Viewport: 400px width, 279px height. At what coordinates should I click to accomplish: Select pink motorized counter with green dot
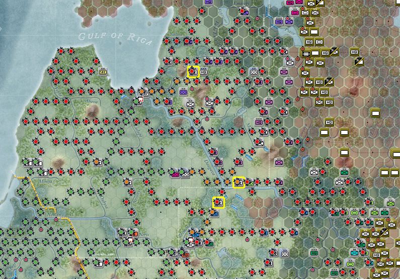tap(176, 174)
